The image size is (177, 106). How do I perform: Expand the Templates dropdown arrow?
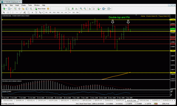pos(111,9)
